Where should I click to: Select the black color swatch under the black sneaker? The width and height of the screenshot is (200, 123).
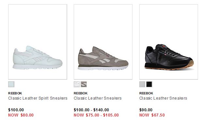(x=149, y=84)
